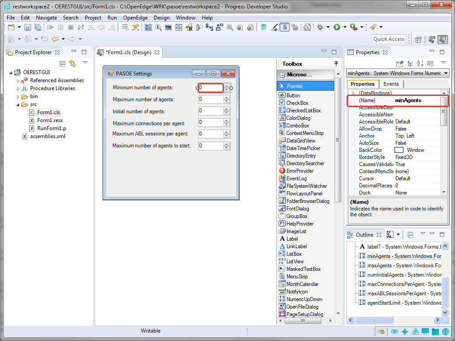Click the Quick Access field
Viewport: 455px width, 341px height.
pos(388,39)
